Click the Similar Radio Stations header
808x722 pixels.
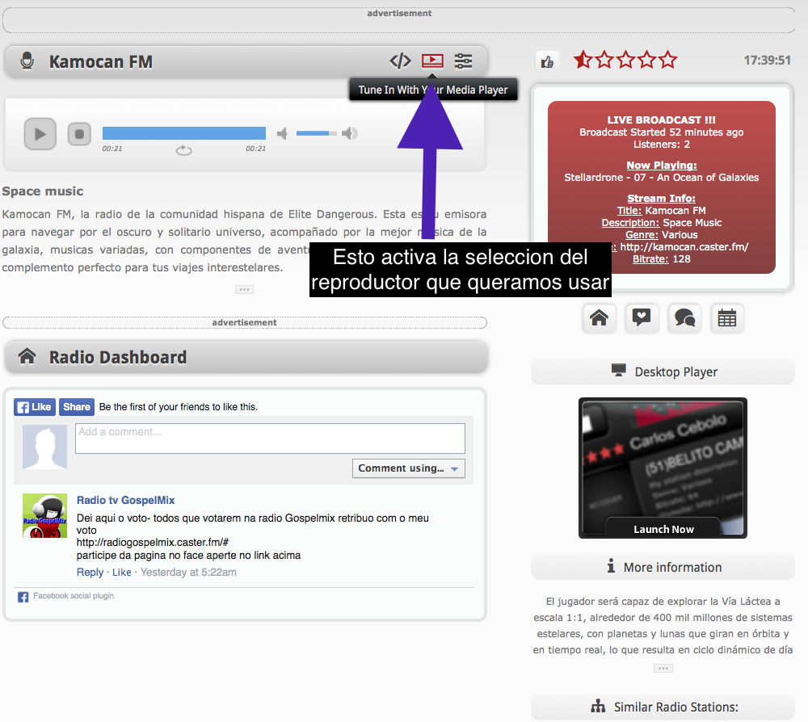click(663, 707)
